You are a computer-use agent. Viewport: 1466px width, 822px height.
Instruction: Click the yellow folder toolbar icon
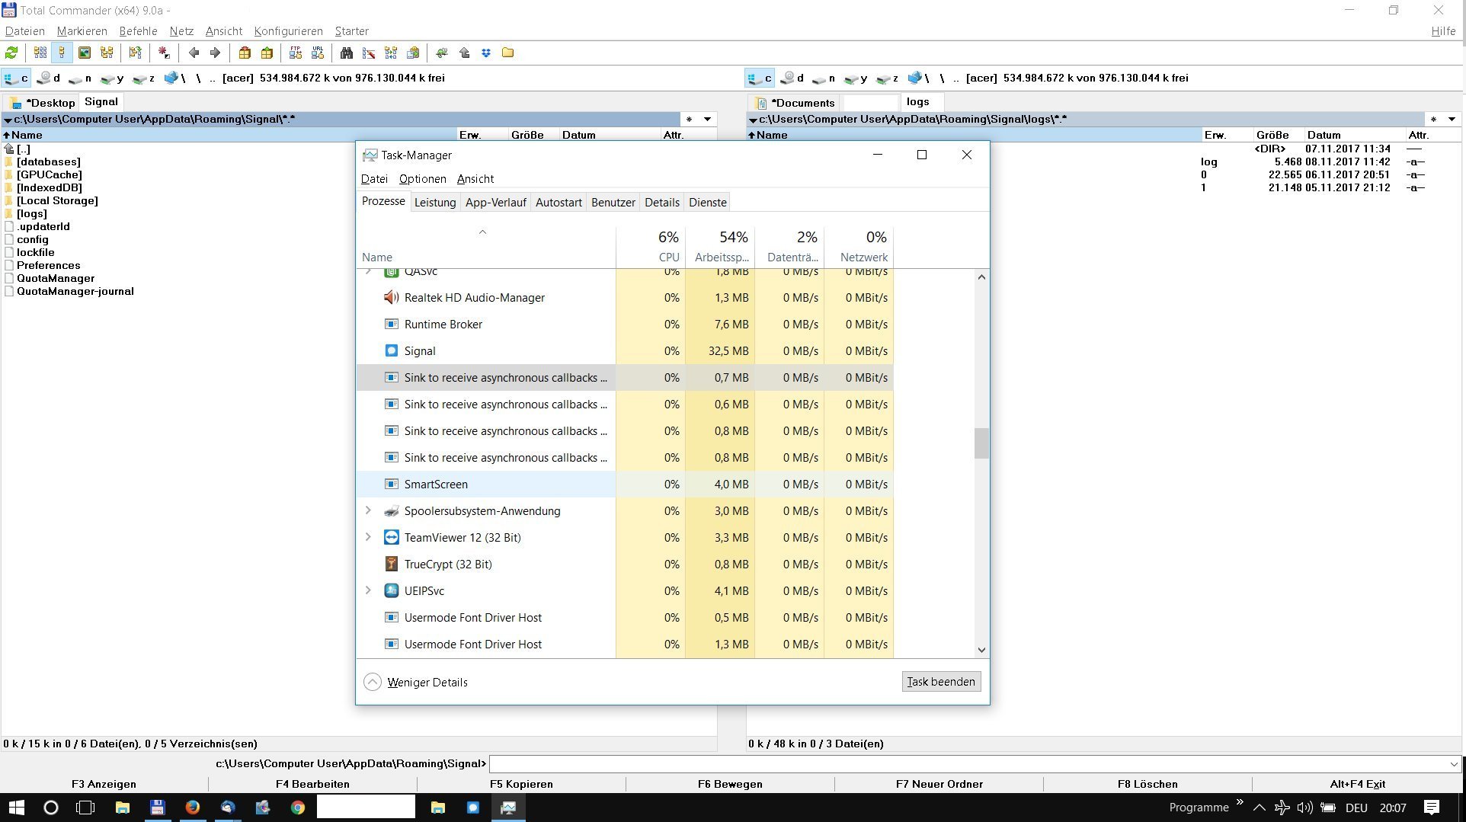click(x=508, y=53)
